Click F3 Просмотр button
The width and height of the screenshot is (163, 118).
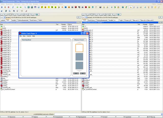[x=11, y=117]
